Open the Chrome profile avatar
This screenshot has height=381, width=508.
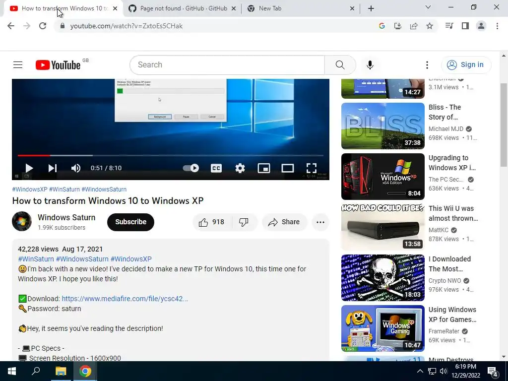click(481, 26)
